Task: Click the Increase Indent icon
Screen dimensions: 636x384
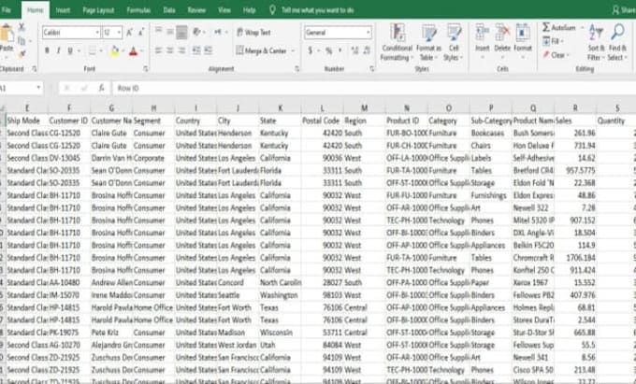Action: pos(208,50)
